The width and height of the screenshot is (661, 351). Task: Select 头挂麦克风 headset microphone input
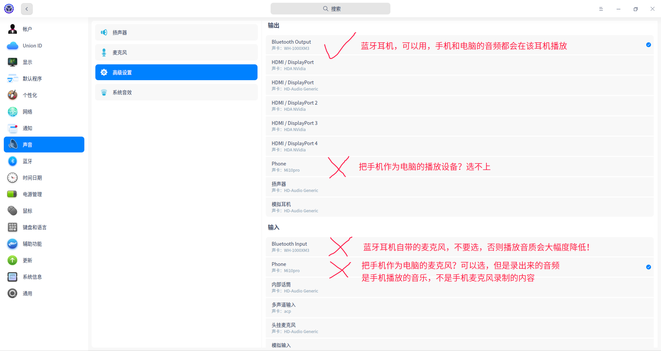click(460, 328)
